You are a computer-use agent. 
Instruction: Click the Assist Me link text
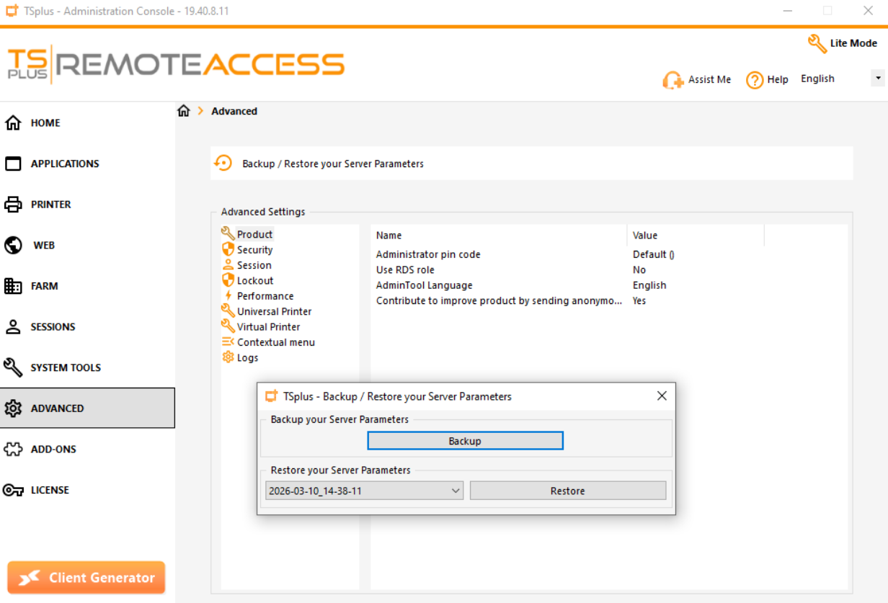pos(709,80)
